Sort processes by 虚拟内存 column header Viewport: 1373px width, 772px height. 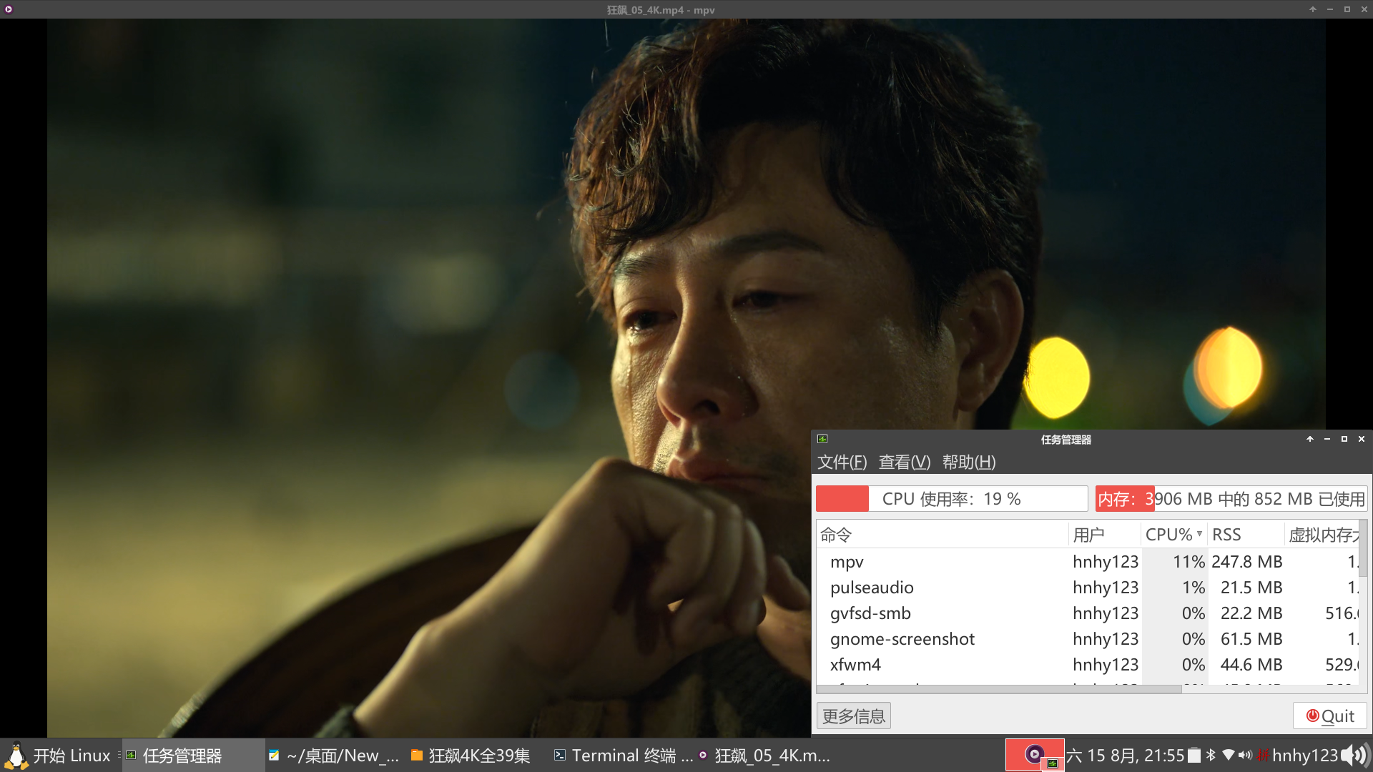(x=1322, y=535)
